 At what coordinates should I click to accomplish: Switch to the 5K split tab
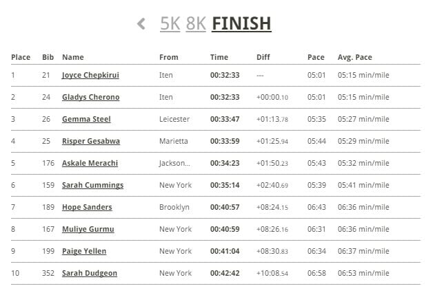coord(170,23)
